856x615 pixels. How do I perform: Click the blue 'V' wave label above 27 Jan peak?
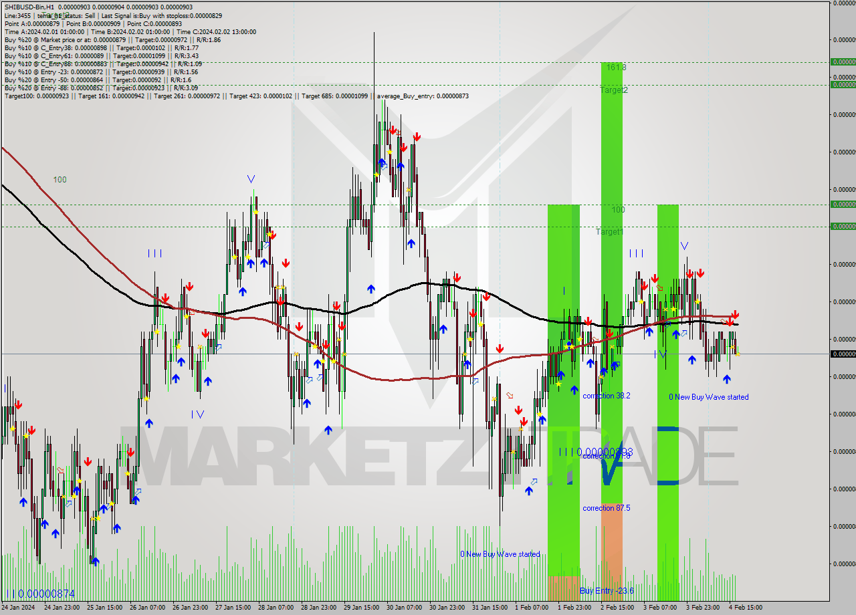coord(251,179)
